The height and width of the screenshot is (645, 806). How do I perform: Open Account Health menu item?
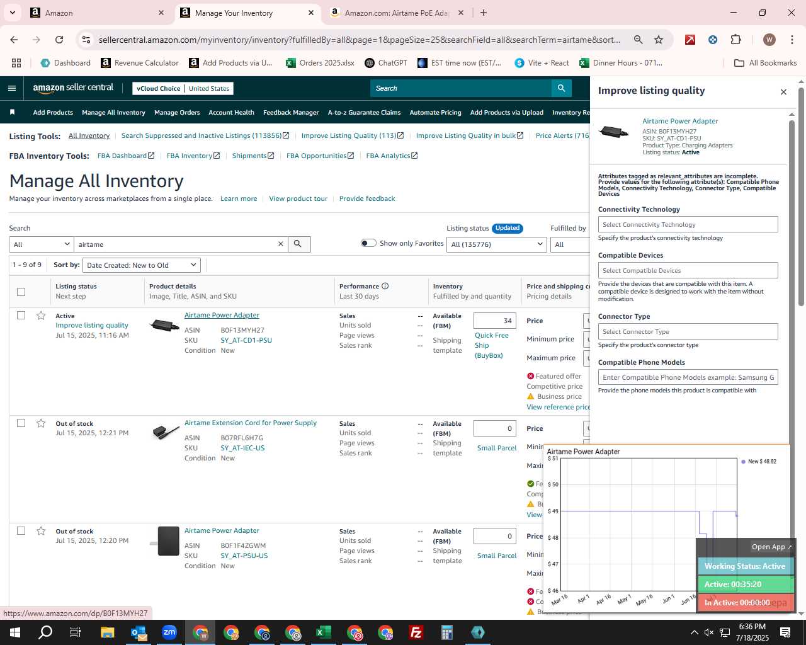point(231,113)
